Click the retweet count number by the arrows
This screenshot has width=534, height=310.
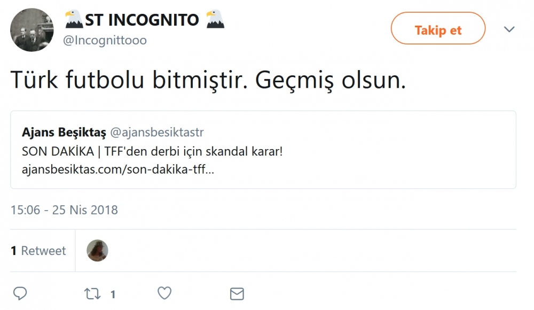pos(113,294)
